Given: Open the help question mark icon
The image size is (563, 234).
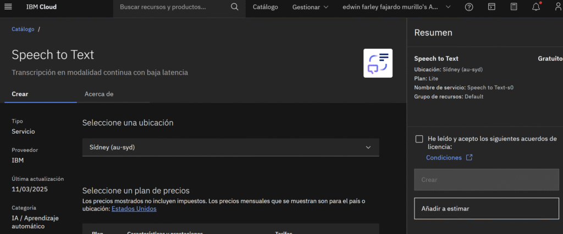Looking at the screenshot, I should (469, 7).
